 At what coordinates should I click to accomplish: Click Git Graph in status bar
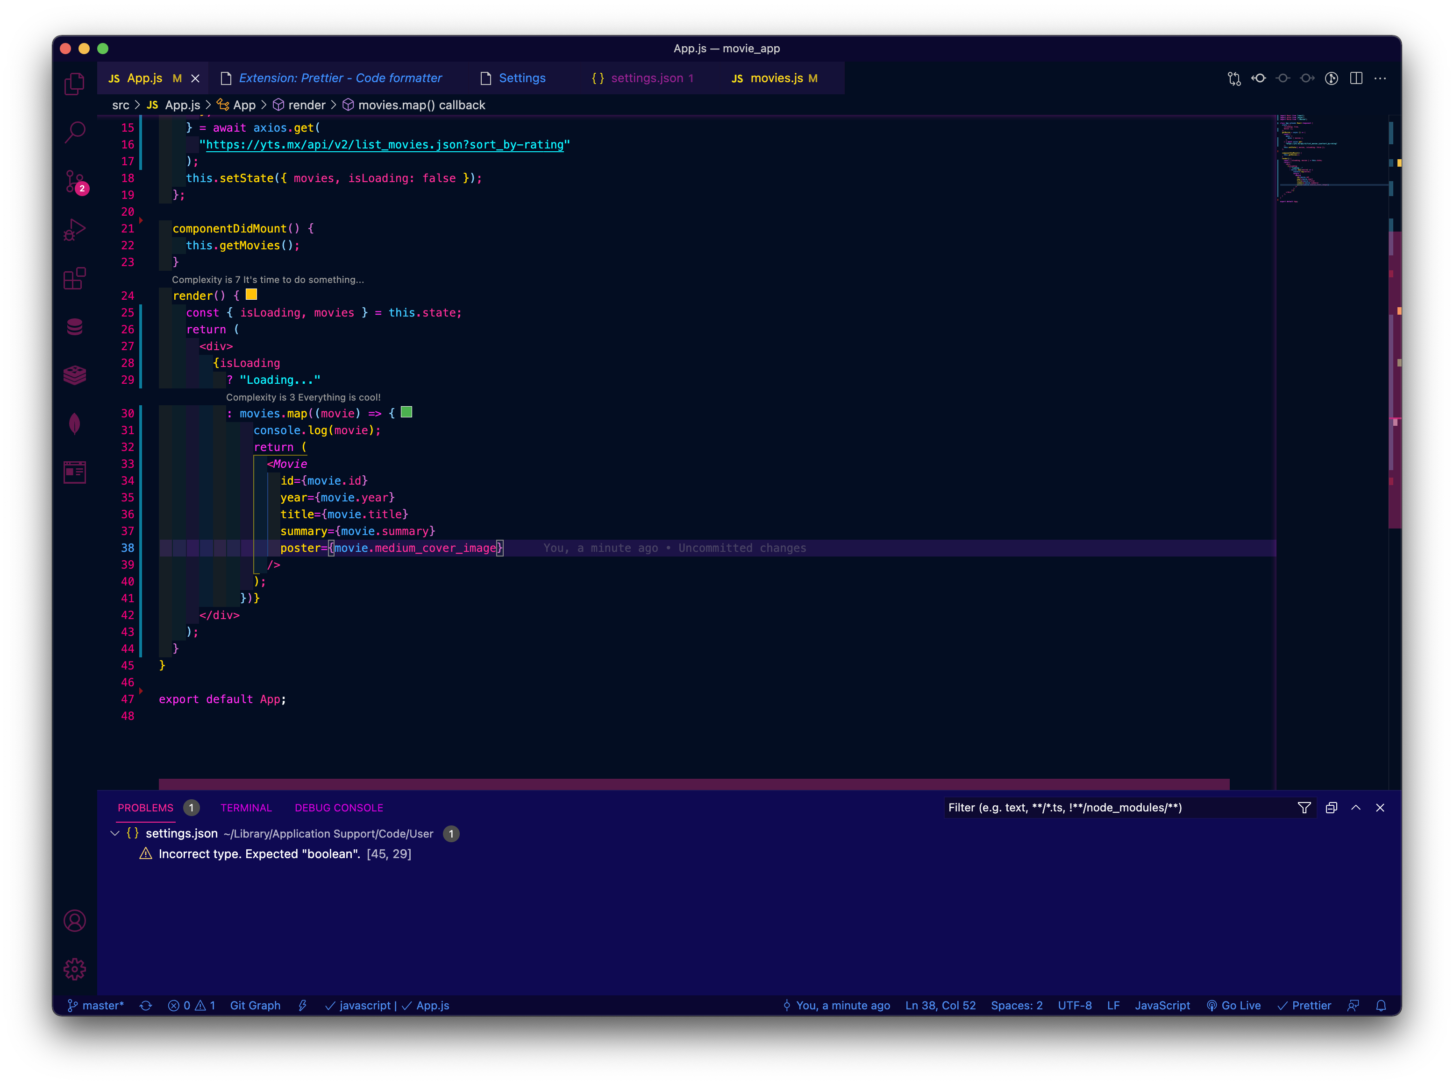[255, 1006]
